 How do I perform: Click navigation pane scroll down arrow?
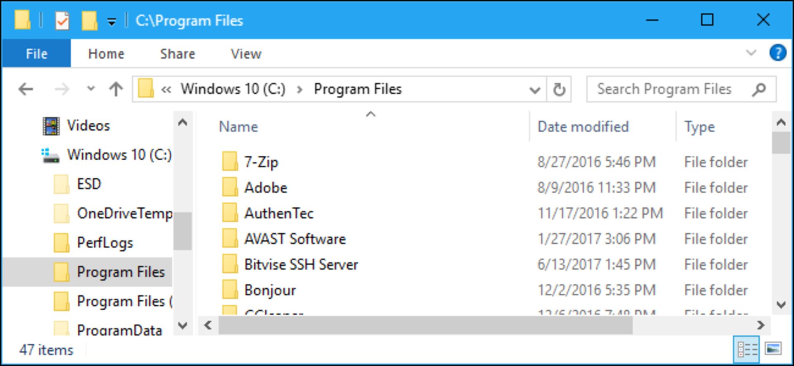click(182, 326)
